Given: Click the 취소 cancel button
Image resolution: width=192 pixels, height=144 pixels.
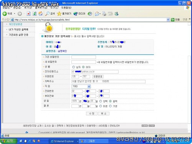Looking at the screenshot, I should [x=104, y=114].
